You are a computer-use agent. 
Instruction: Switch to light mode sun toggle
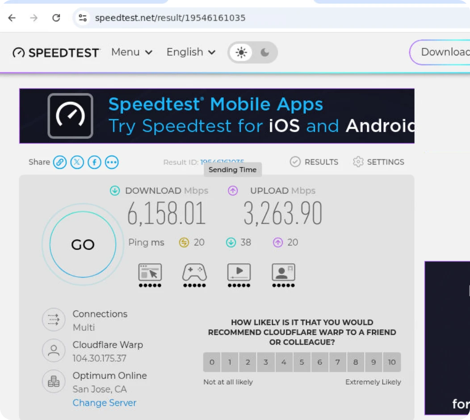[241, 52]
